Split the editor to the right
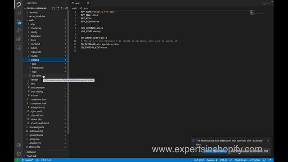Screen dimensions: 288x162 tap(265, 3)
